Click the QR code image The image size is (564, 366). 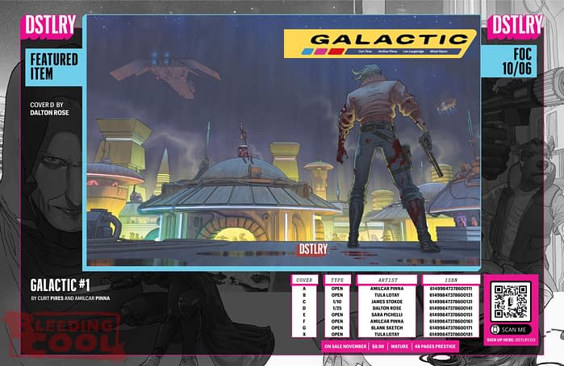click(x=511, y=301)
